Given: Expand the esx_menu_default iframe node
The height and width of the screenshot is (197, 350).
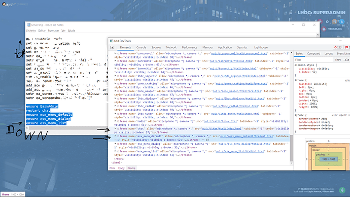Looking at the screenshot, I should tap(115, 136).
